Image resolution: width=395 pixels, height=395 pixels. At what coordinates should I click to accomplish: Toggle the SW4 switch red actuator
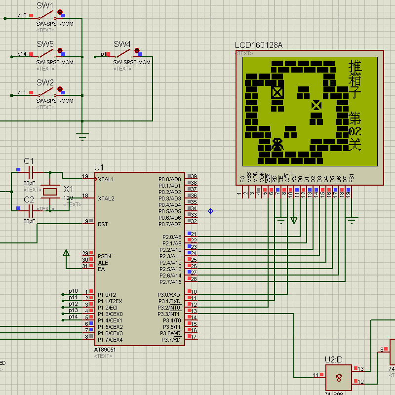pos(137,50)
